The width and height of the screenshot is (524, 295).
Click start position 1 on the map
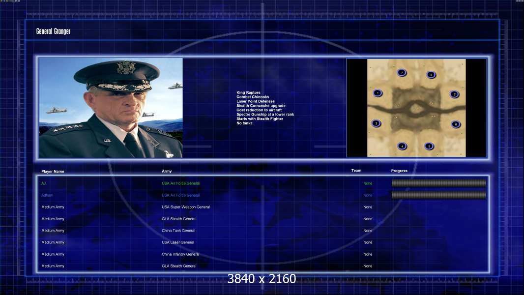[378, 93]
